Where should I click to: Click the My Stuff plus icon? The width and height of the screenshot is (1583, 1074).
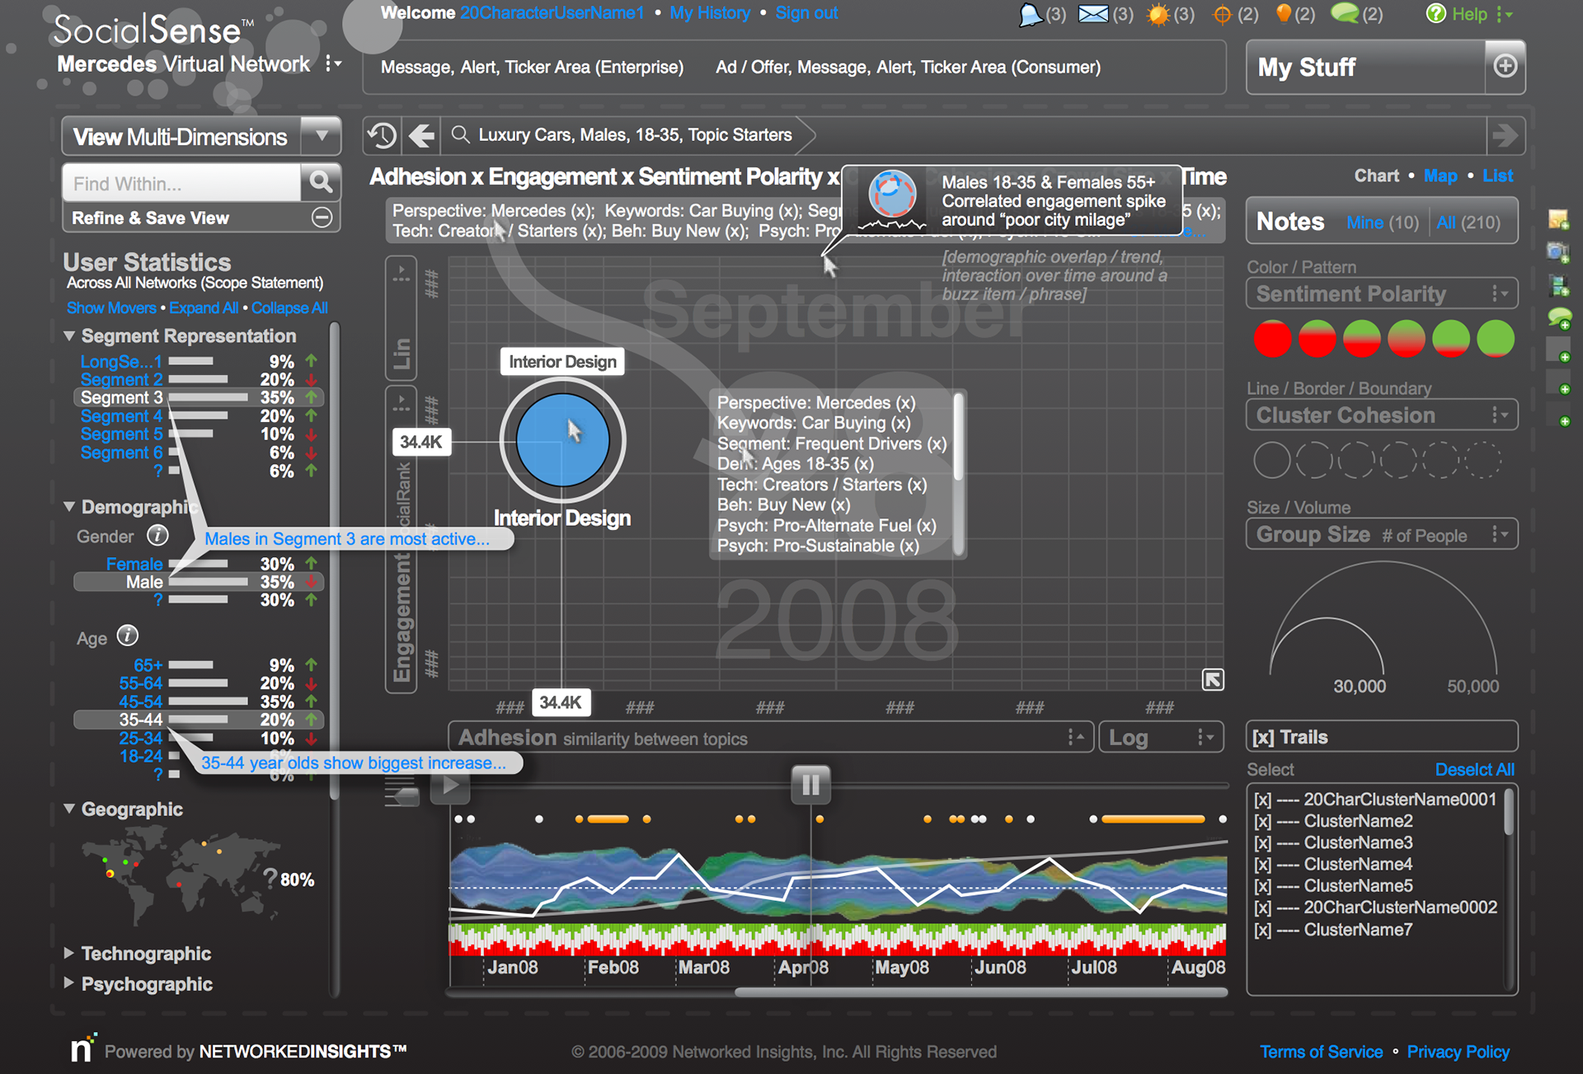pyautogui.click(x=1505, y=66)
